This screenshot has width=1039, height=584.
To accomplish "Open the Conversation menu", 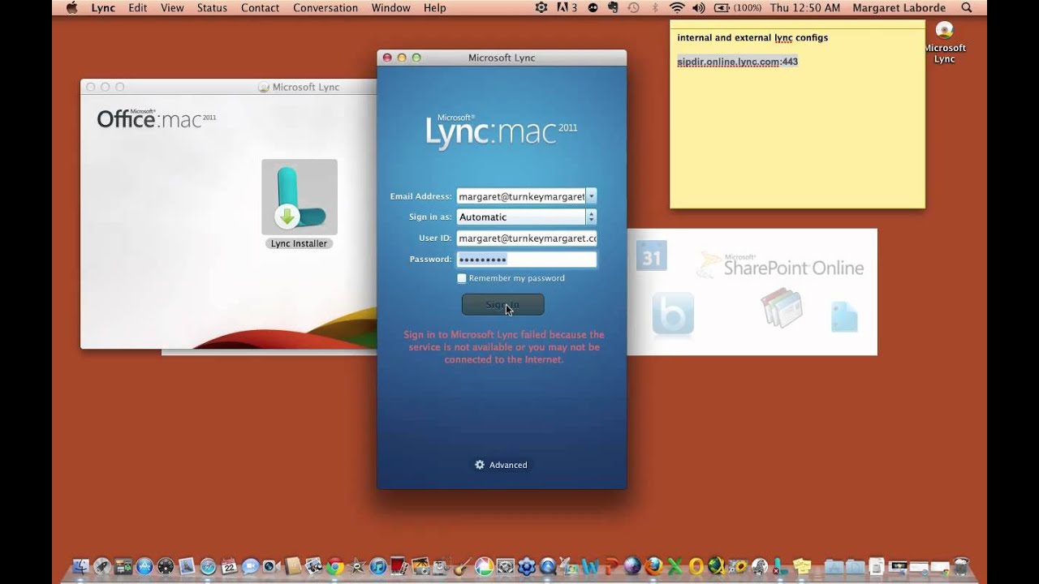I will coord(325,8).
